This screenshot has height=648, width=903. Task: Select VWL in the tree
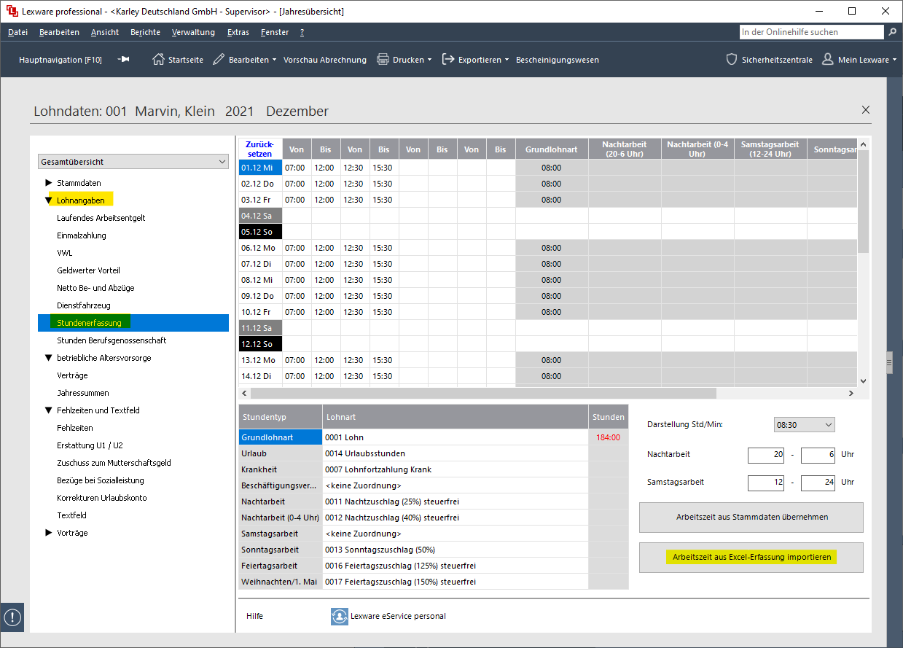[65, 253]
